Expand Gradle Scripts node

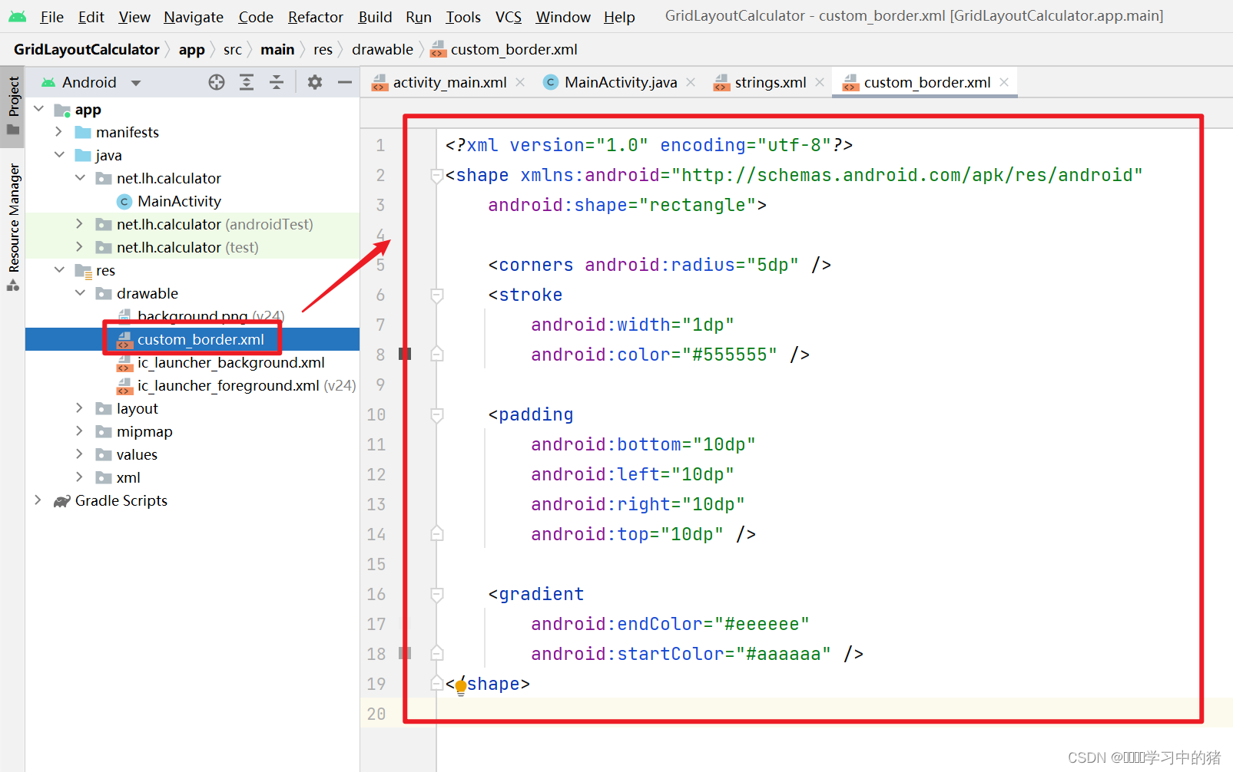(x=38, y=500)
